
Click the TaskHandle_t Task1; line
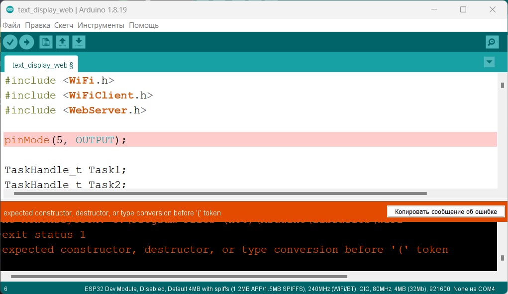(65, 170)
